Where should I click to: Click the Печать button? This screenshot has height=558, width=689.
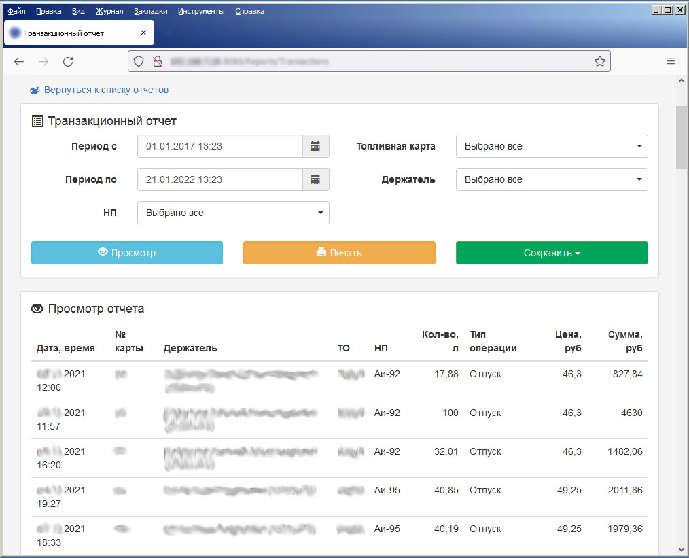pos(339,253)
